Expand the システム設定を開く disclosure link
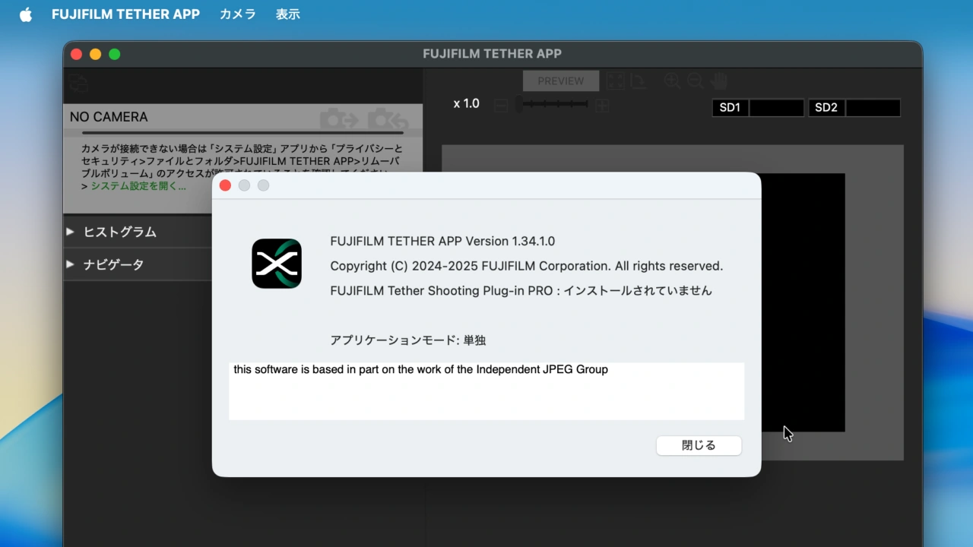 [84, 185]
